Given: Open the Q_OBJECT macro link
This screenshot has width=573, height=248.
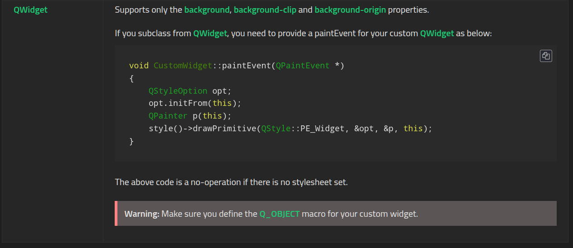Looking at the screenshot, I should (279, 214).
